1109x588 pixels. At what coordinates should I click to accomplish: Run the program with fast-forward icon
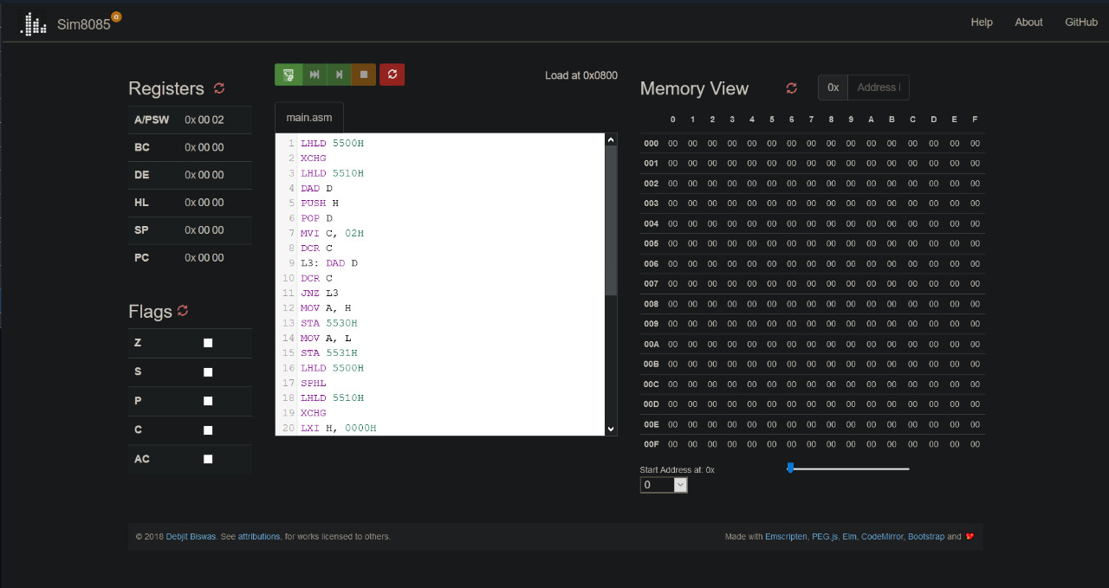click(314, 74)
